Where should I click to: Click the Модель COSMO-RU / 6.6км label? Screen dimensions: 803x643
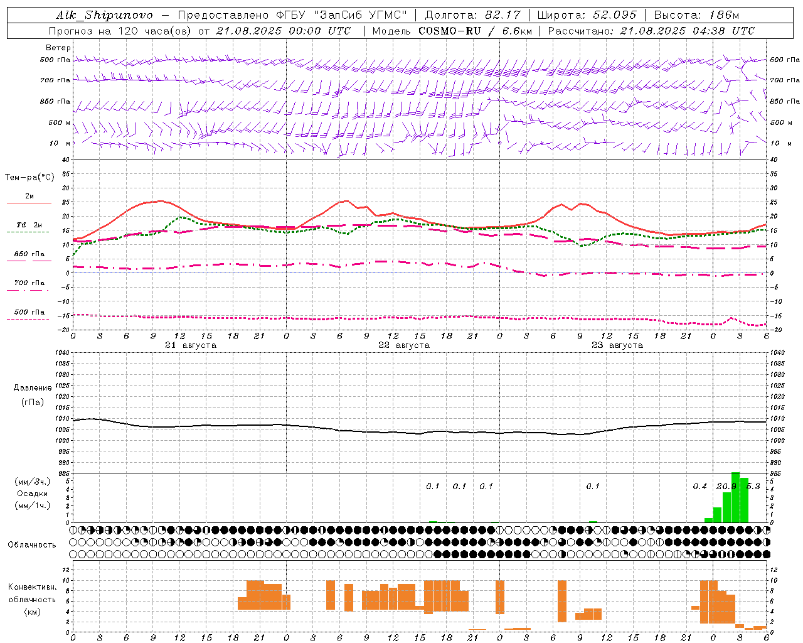click(x=452, y=31)
